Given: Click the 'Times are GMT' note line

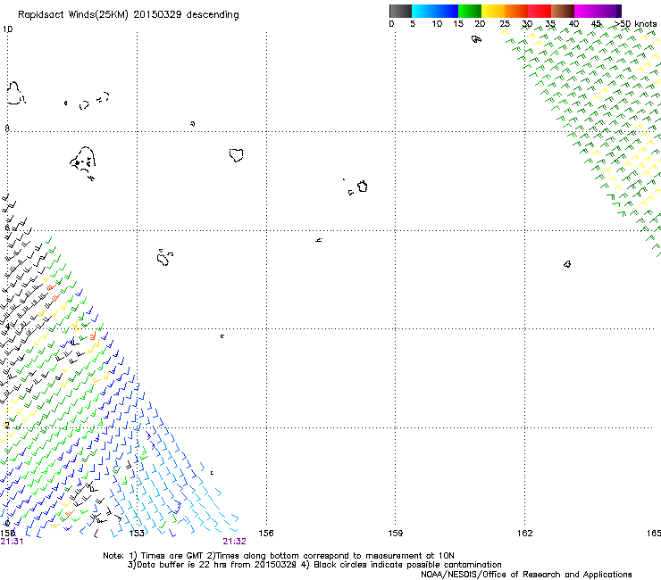Looking at the screenshot, I should pyautogui.click(x=278, y=556).
